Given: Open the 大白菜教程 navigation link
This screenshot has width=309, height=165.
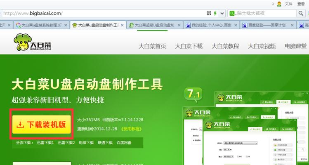Looking at the screenshot, I should [225, 46].
